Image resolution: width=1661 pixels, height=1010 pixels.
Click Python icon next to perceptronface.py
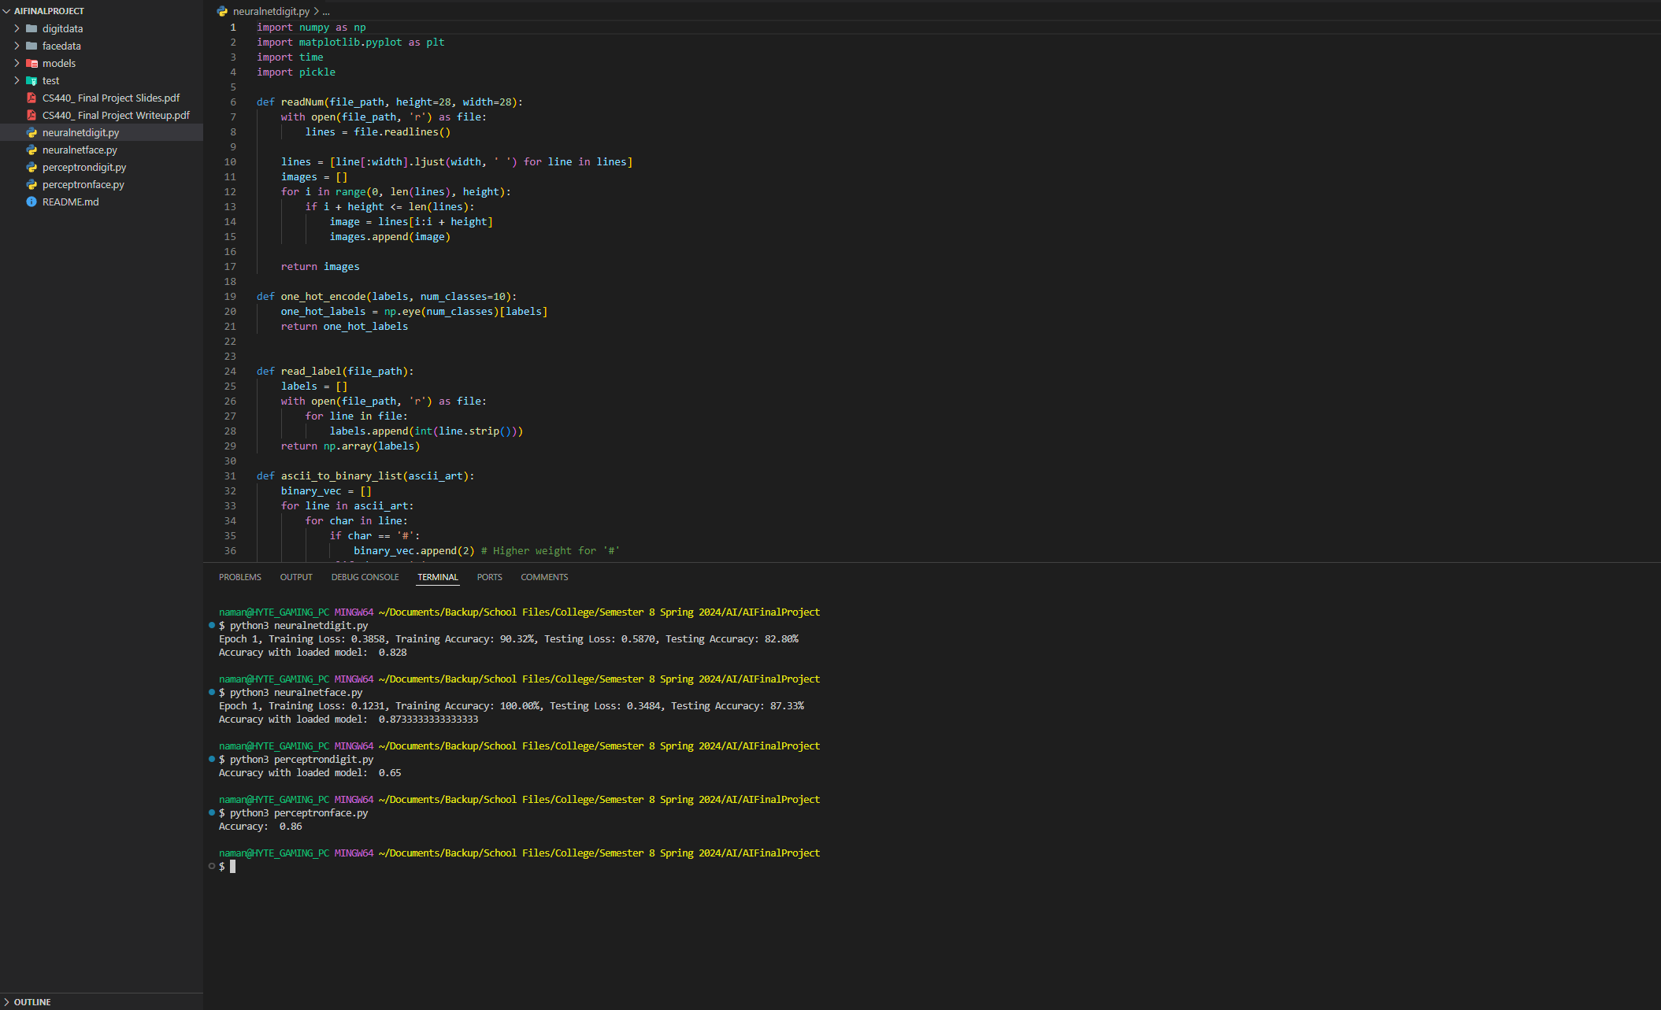pos(32,184)
